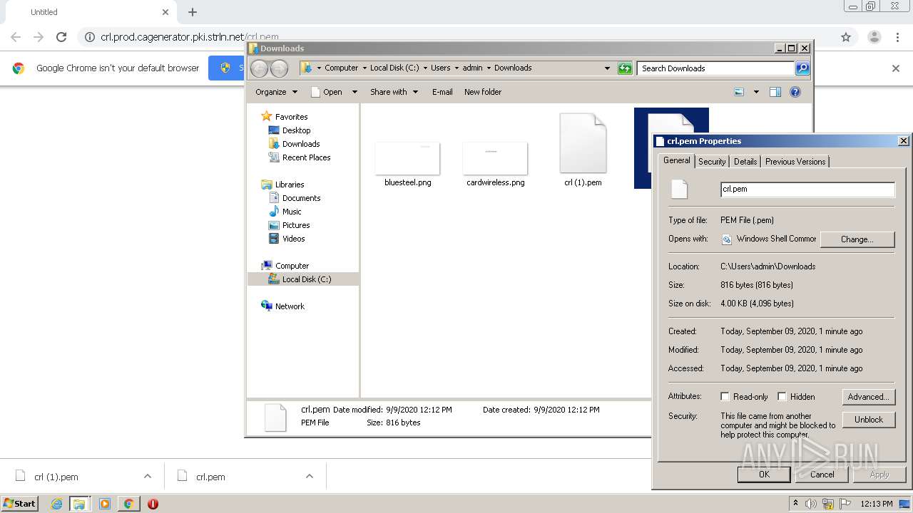Expand the crl.pem download options chevron
The image size is (913, 513).
click(310, 477)
